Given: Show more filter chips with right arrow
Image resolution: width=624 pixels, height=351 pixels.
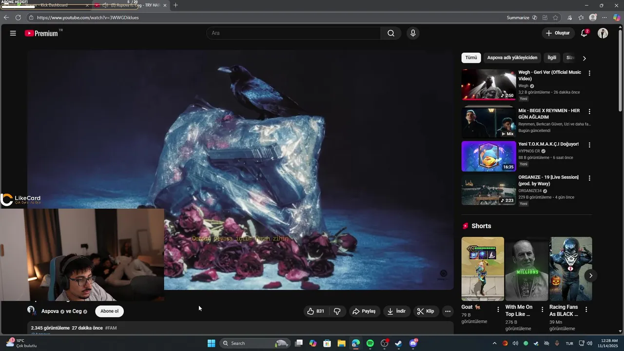Looking at the screenshot, I should point(584,58).
